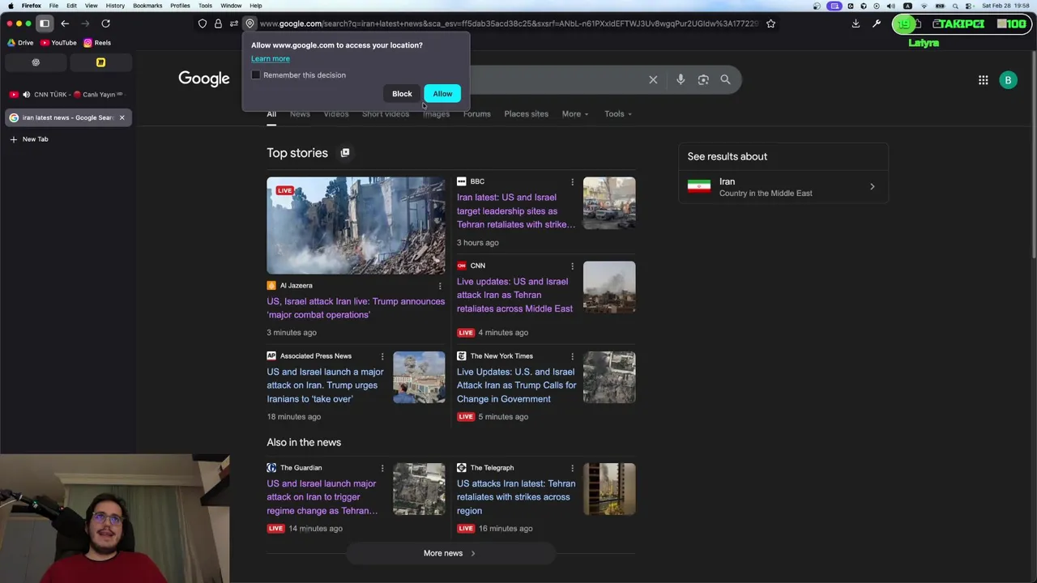This screenshot has height=583, width=1037.
Task: Switch to the Forums search tab
Action: (x=476, y=114)
